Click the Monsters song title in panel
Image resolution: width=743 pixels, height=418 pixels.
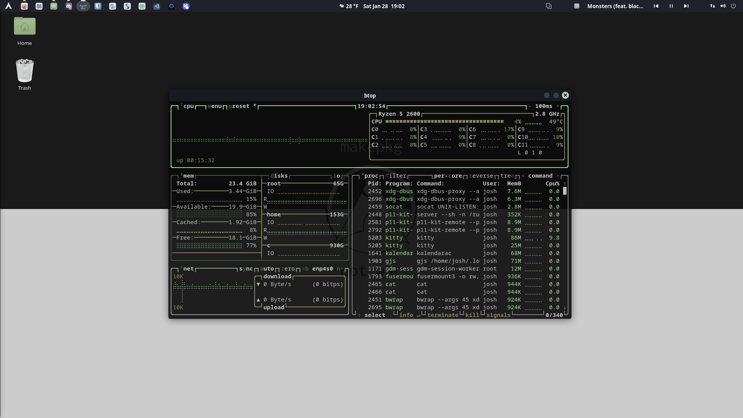(615, 6)
